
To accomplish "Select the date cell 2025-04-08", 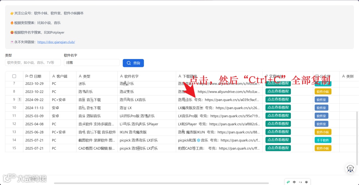I will tap(37, 124).
